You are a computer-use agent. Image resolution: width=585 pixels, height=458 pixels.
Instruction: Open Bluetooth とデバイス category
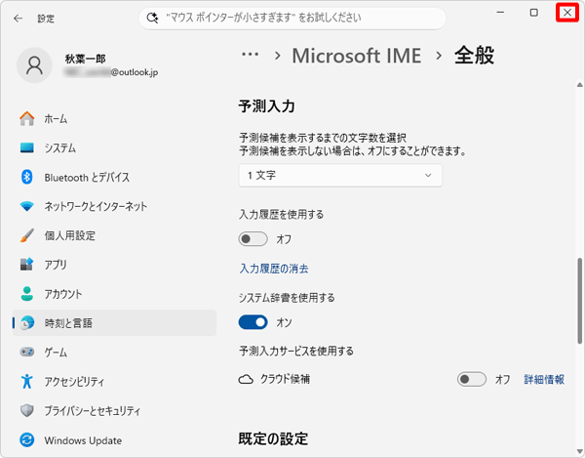[114, 177]
